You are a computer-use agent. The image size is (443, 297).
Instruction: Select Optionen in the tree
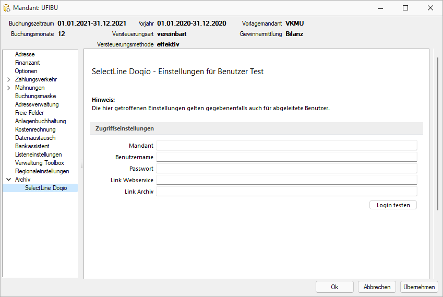[x=26, y=71]
